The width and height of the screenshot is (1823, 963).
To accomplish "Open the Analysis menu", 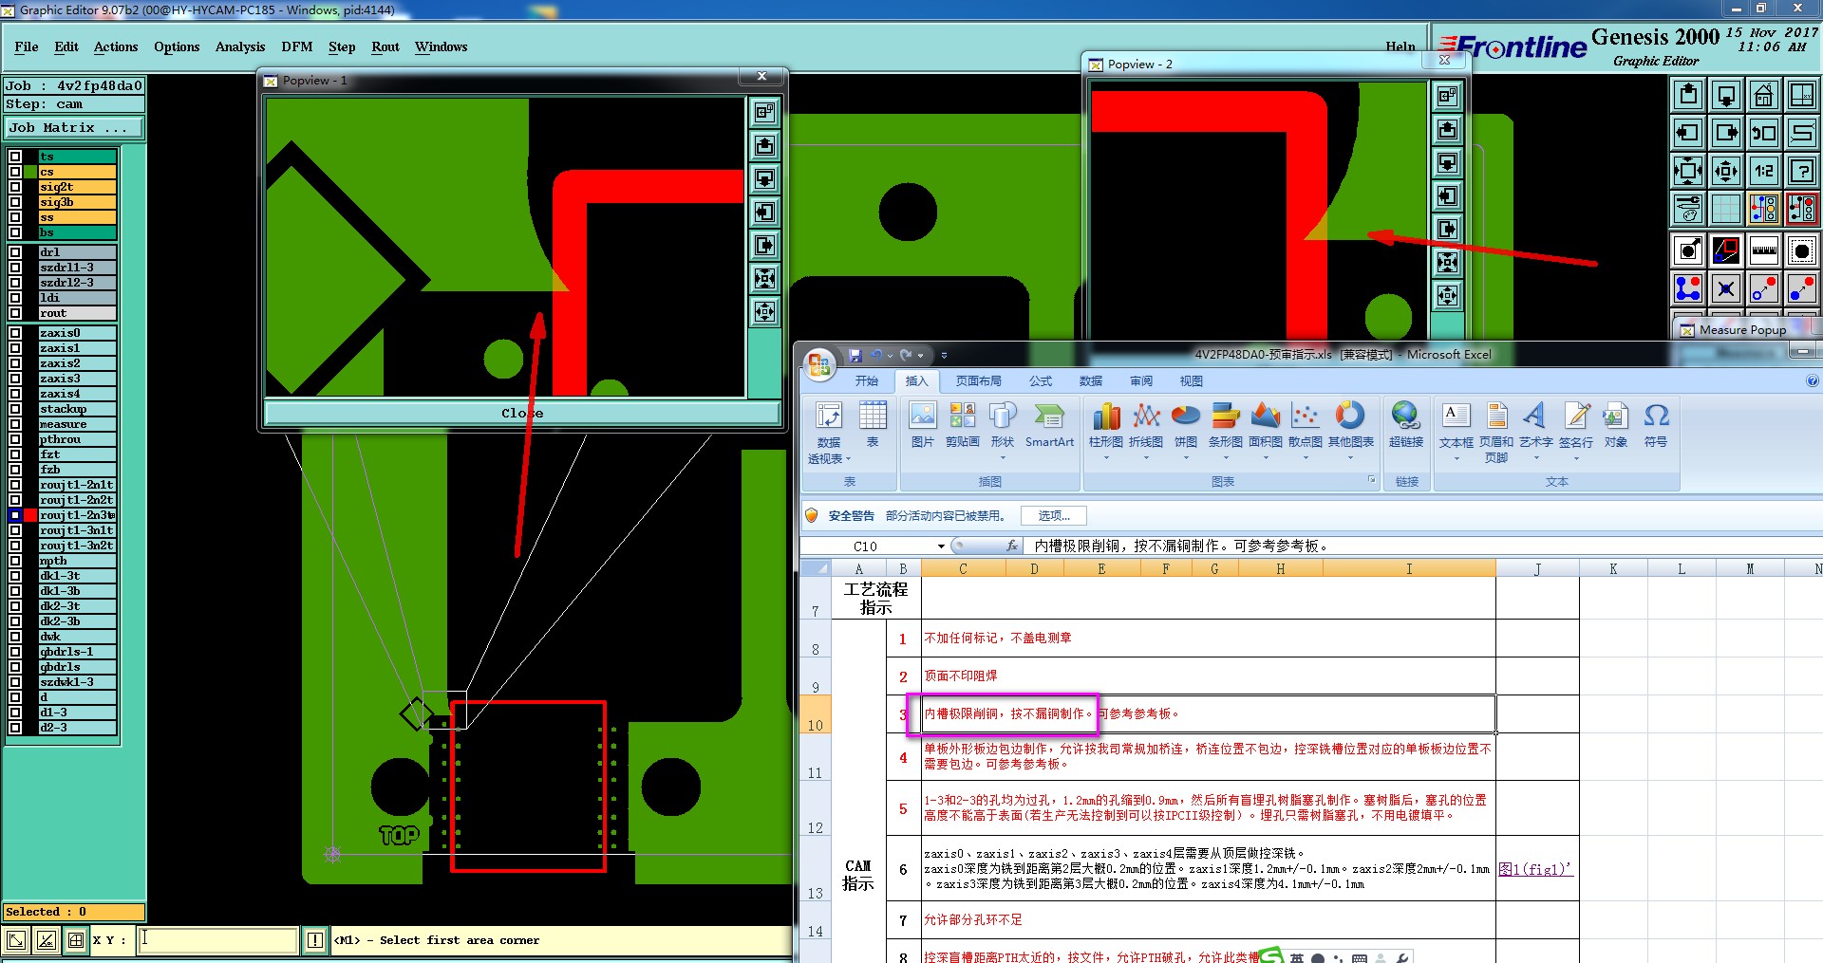I will [240, 46].
